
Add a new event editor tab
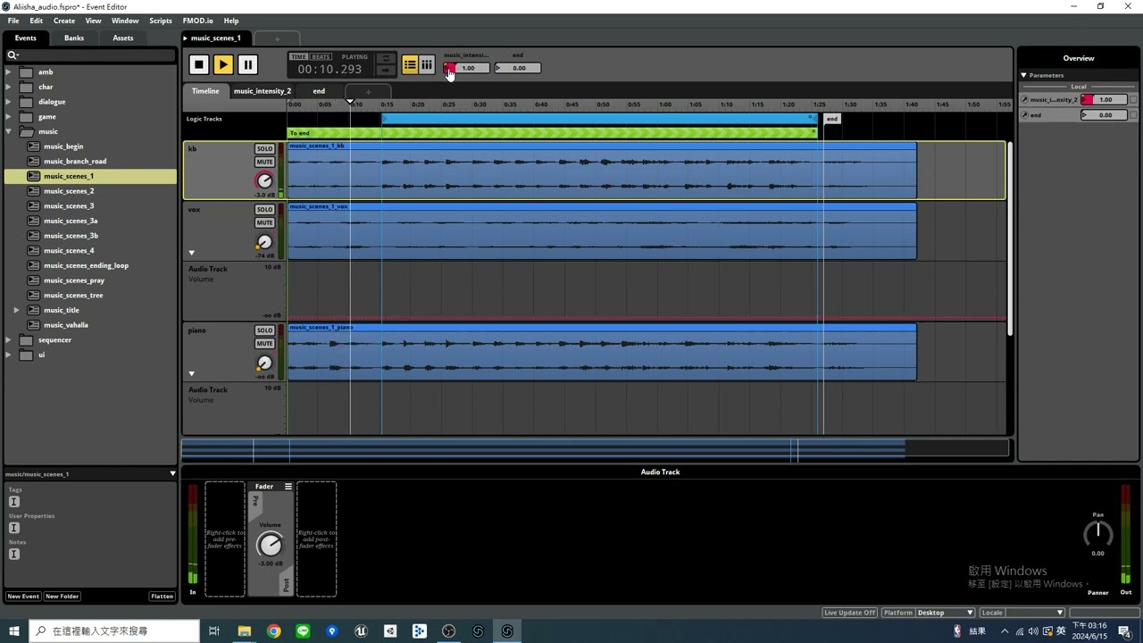277,38
